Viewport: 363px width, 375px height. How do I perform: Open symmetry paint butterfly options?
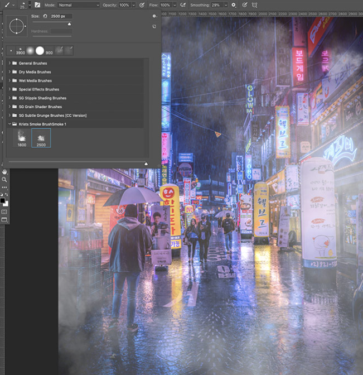coord(254,5)
